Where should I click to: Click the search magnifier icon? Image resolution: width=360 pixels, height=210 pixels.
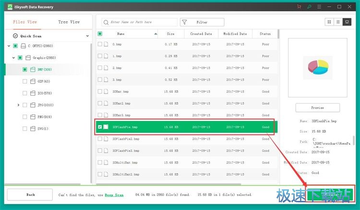106,22
